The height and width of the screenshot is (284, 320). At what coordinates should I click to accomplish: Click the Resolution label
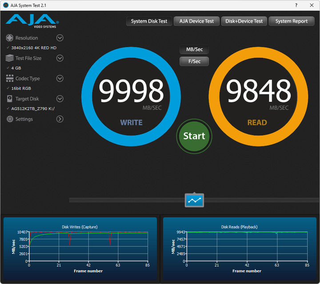pos(27,38)
